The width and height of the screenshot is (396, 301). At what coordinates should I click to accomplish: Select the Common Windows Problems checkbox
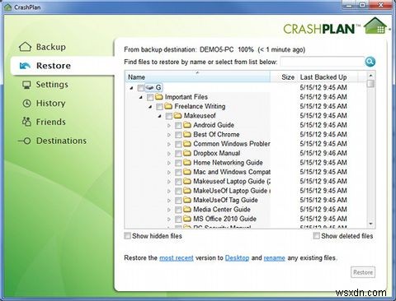pyautogui.click(x=178, y=144)
